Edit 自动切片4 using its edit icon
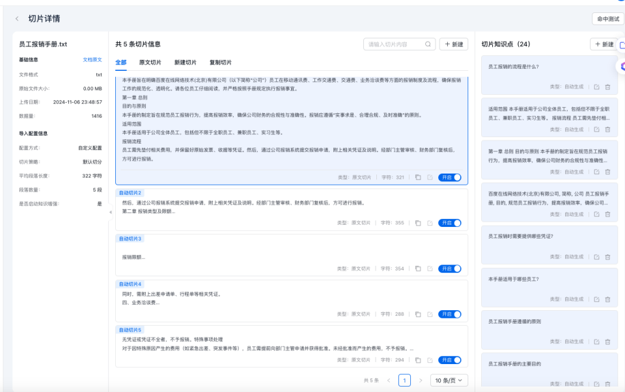This screenshot has height=392, width=625. [x=430, y=315]
